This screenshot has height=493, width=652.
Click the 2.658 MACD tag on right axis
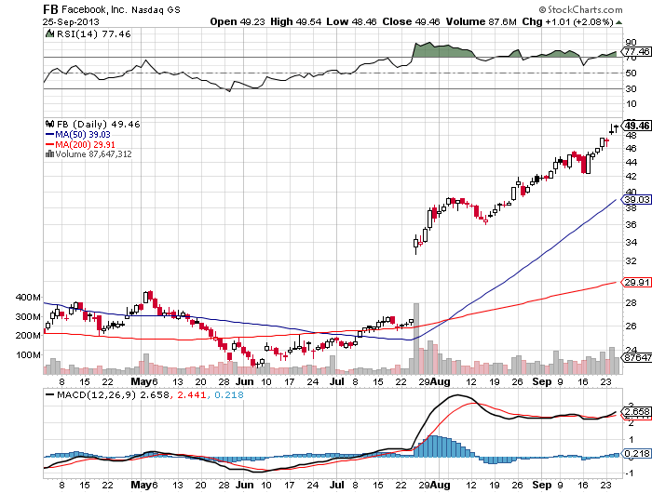636,411
